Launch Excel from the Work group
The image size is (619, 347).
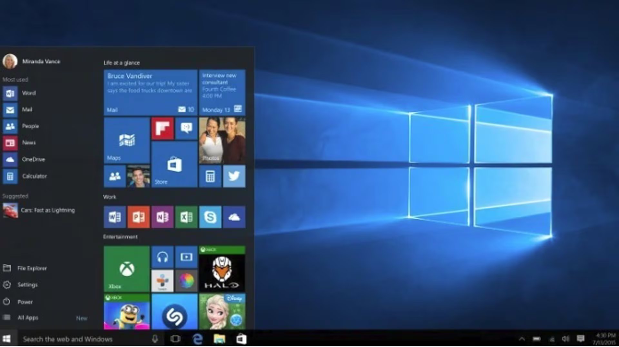point(186,217)
